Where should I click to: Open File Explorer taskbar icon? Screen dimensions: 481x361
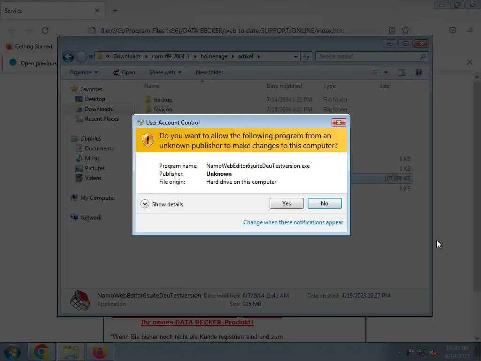click(x=71, y=352)
